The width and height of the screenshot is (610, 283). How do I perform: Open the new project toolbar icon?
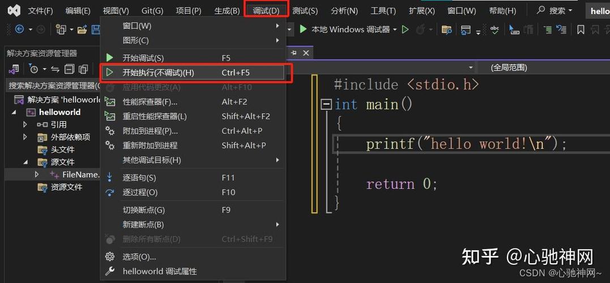(61, 29)
